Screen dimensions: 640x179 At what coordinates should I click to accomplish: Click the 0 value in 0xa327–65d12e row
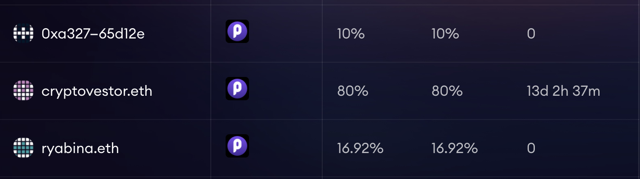click(x=531, y=34)
